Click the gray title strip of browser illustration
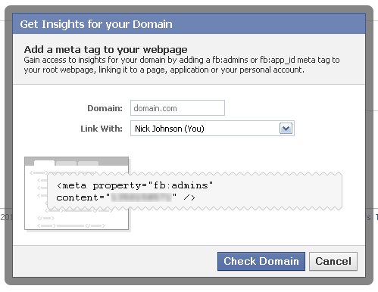Screen dimensions: 378x292 tap(77, 161)
